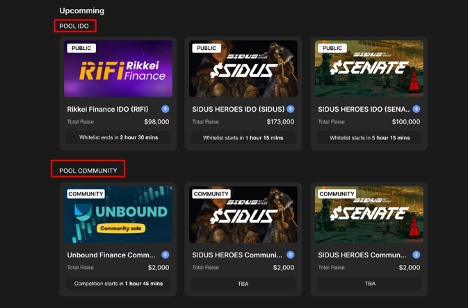This screenshot has height=308, width=468.
Task: Click Total Raise label on Rikkei Finance card
Action: click(80, 122)
